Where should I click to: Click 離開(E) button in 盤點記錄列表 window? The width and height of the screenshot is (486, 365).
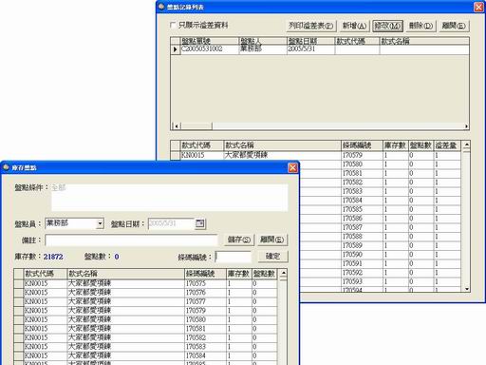click(x=454, y=26)
